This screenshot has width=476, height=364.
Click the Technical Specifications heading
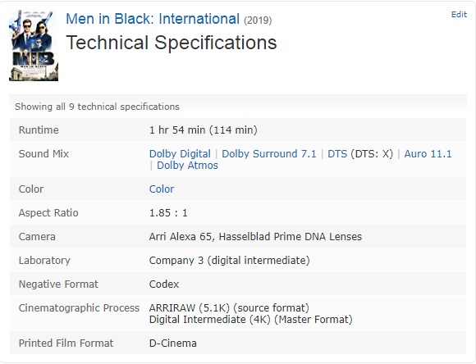(172, 43)
